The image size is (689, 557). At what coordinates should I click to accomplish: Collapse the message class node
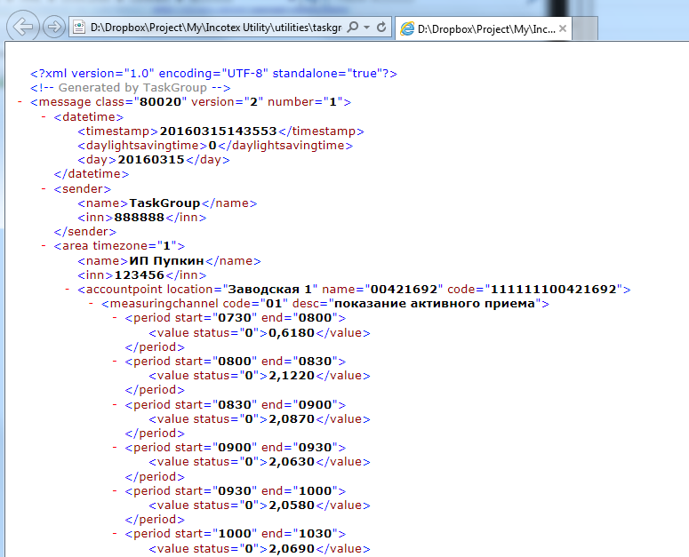20,102
